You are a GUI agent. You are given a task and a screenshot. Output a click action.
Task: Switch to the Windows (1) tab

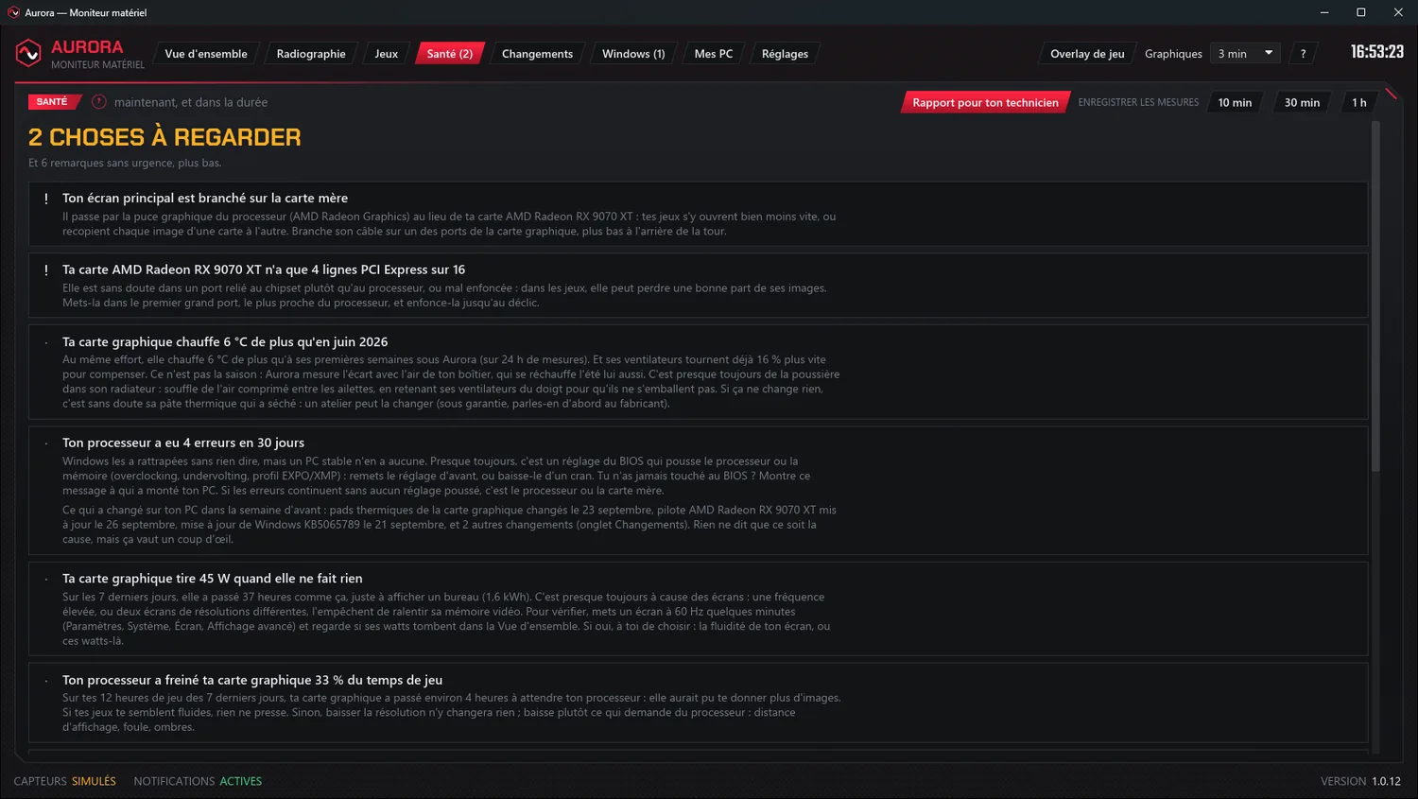point(633,54)
